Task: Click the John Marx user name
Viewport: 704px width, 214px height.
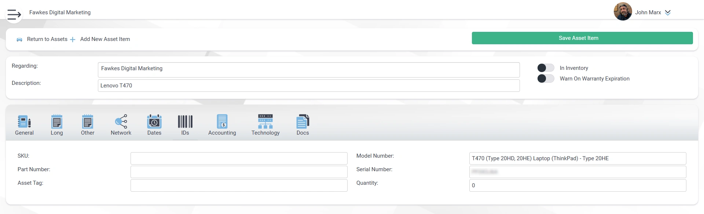Action: pyautogui.click(x=648, y=12)
